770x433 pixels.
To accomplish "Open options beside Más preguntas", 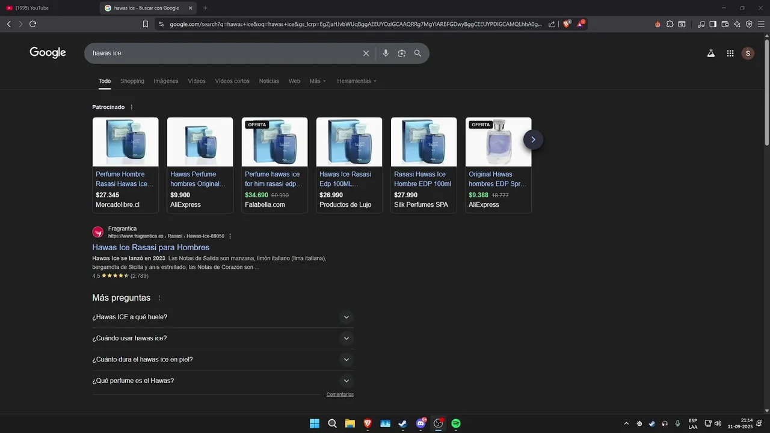I will click(x=159, y=298).
